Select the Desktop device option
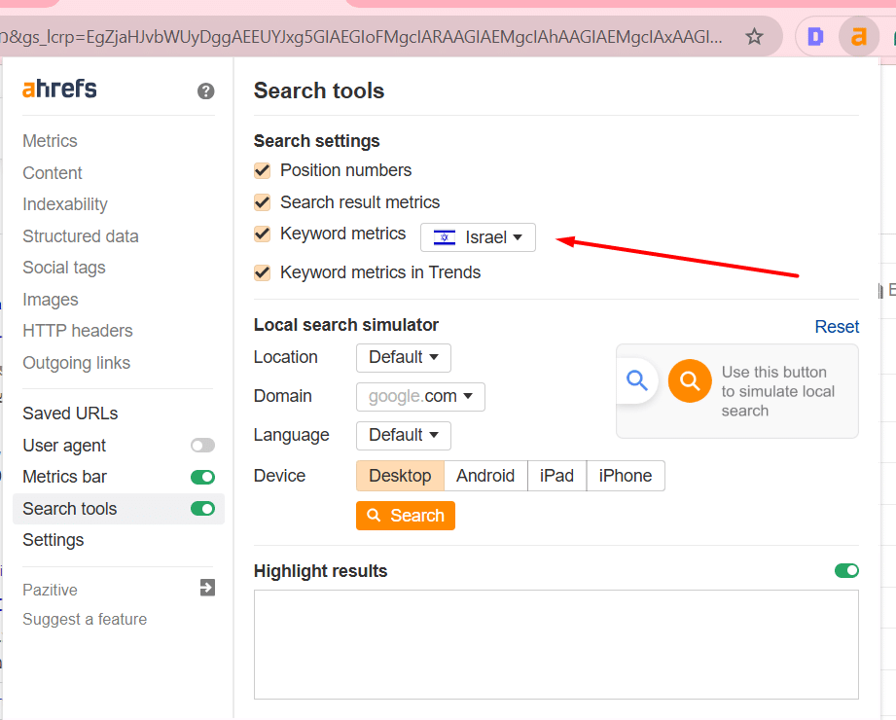The image size is (896, 720). point(400,476)
